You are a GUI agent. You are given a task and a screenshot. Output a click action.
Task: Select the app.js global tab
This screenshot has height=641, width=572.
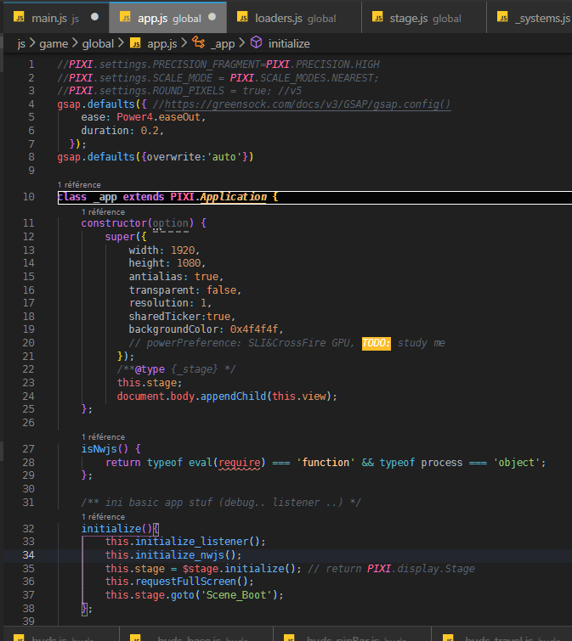tap(167, 18)
